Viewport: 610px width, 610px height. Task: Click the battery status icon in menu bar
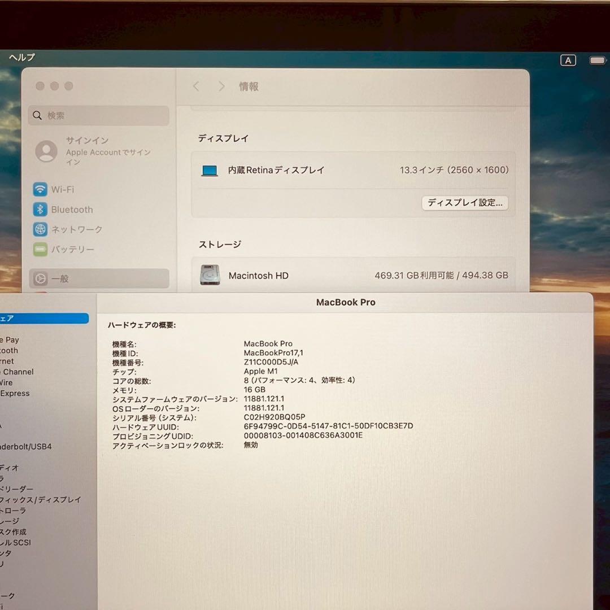[x=597, y=60]
